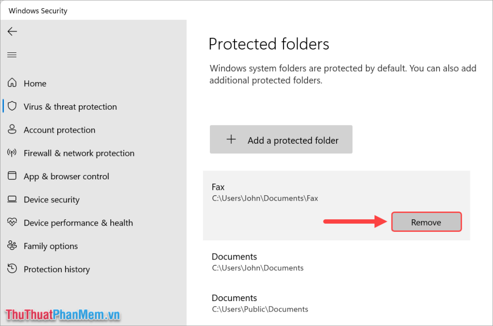Click the Virus & threat protection shield icon
Viewport: 493px width, 326px height.
tap(12, 106)
